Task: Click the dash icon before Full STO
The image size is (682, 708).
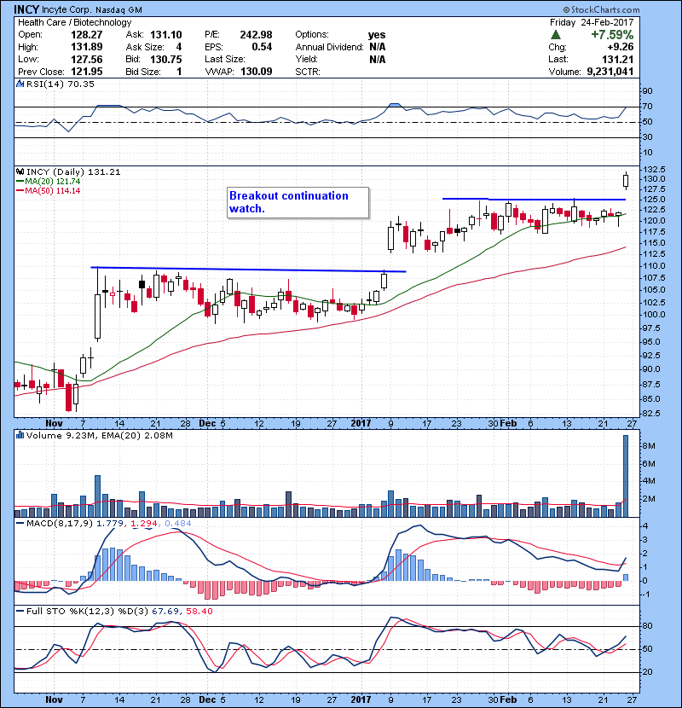Action: (x=20, y=611)
